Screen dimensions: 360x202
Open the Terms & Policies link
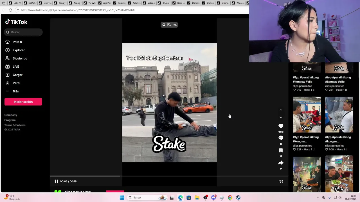pos(15,125)
